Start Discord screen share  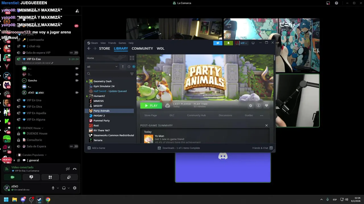[x=31, y=177]
